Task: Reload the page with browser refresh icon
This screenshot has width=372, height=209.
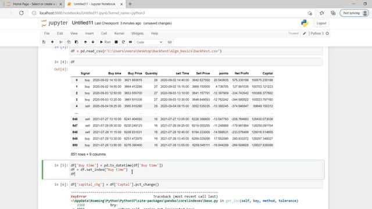Action: 22,13
